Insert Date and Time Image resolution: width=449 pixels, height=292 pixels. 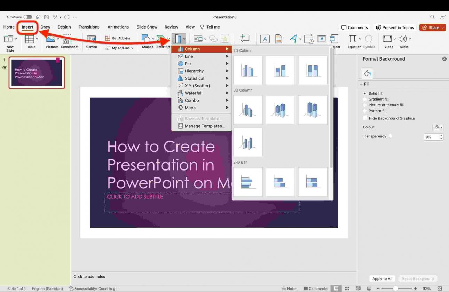(309, 39)
